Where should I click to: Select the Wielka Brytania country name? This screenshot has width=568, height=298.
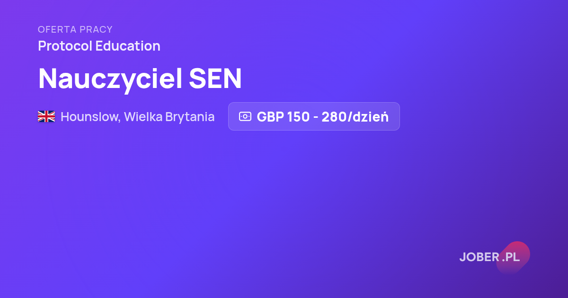pos(169,117)
